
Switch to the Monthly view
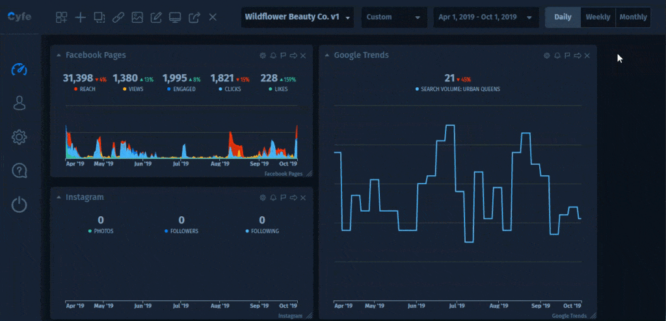tap(633, 18)
